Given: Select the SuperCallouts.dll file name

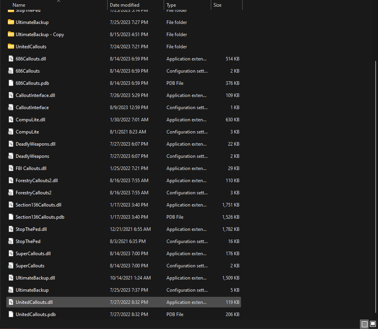Looking at the screenshot, I should click(x=33, y=254).
